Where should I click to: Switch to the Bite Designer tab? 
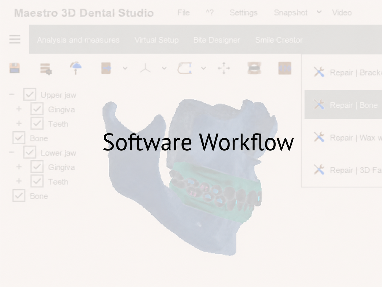click(x=217, y=40)
